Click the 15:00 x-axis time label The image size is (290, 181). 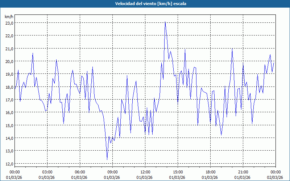tap(178, 172)
